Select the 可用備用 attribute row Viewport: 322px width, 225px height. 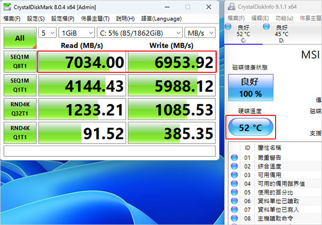click(275, 175)
